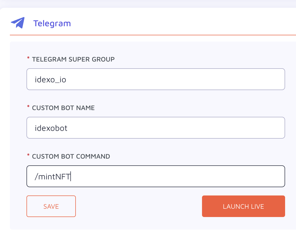Image resolution: width=296 pixels, height=230 pixels.
Task: Click the CUSTOM BOT NAME label
Action: coord(63,108)
